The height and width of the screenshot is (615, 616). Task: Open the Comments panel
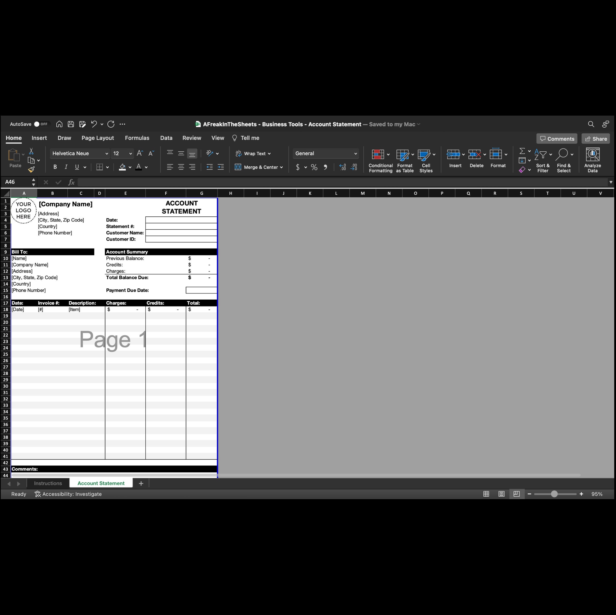[557, 138]
